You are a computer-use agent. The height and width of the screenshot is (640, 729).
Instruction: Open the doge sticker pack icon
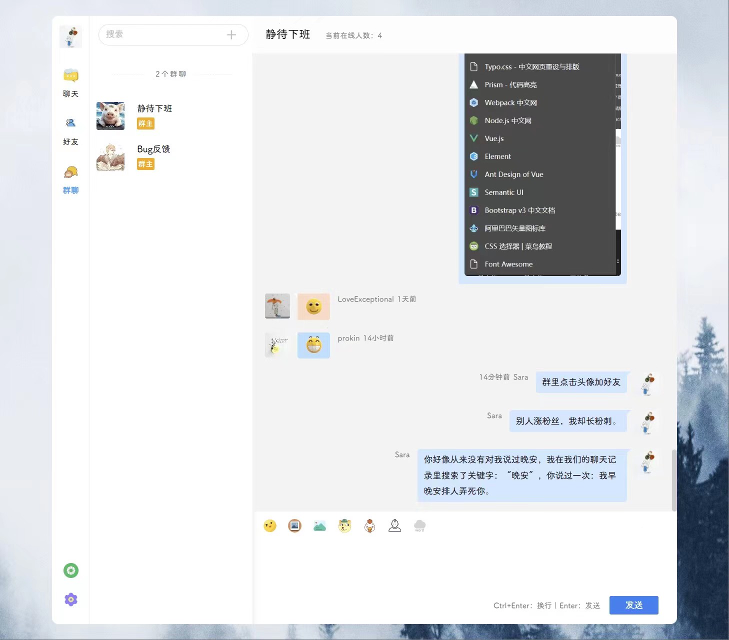tap(344, 525)
